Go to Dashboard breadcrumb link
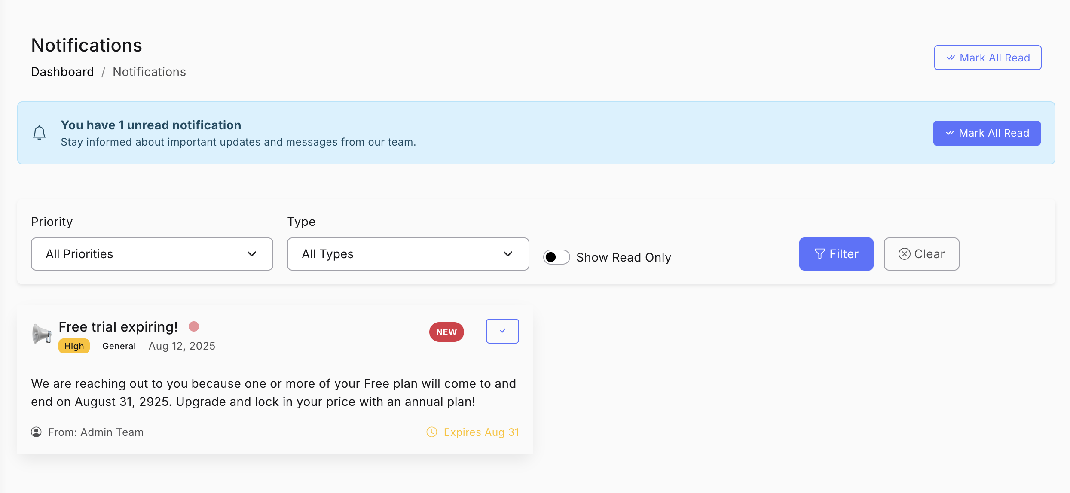The image size is (1070, 493). click(62, 72)
